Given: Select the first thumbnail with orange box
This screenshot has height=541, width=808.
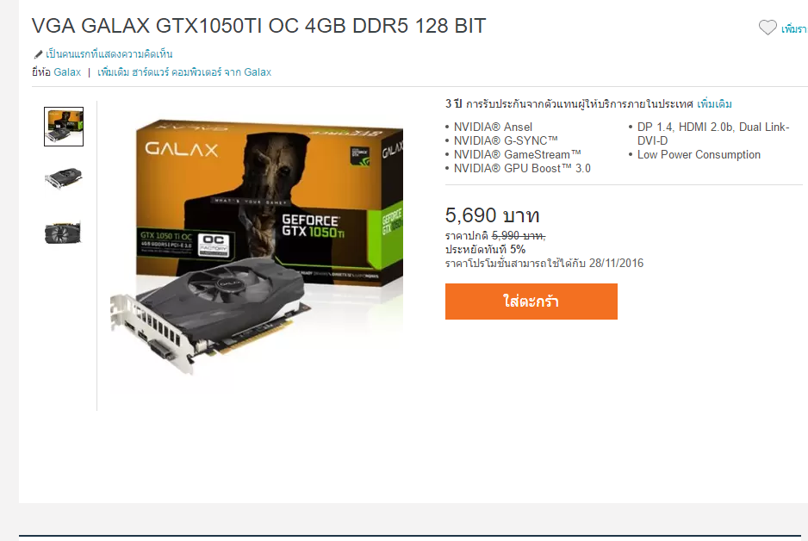Looking at the screenshot, I should point(64,127).
